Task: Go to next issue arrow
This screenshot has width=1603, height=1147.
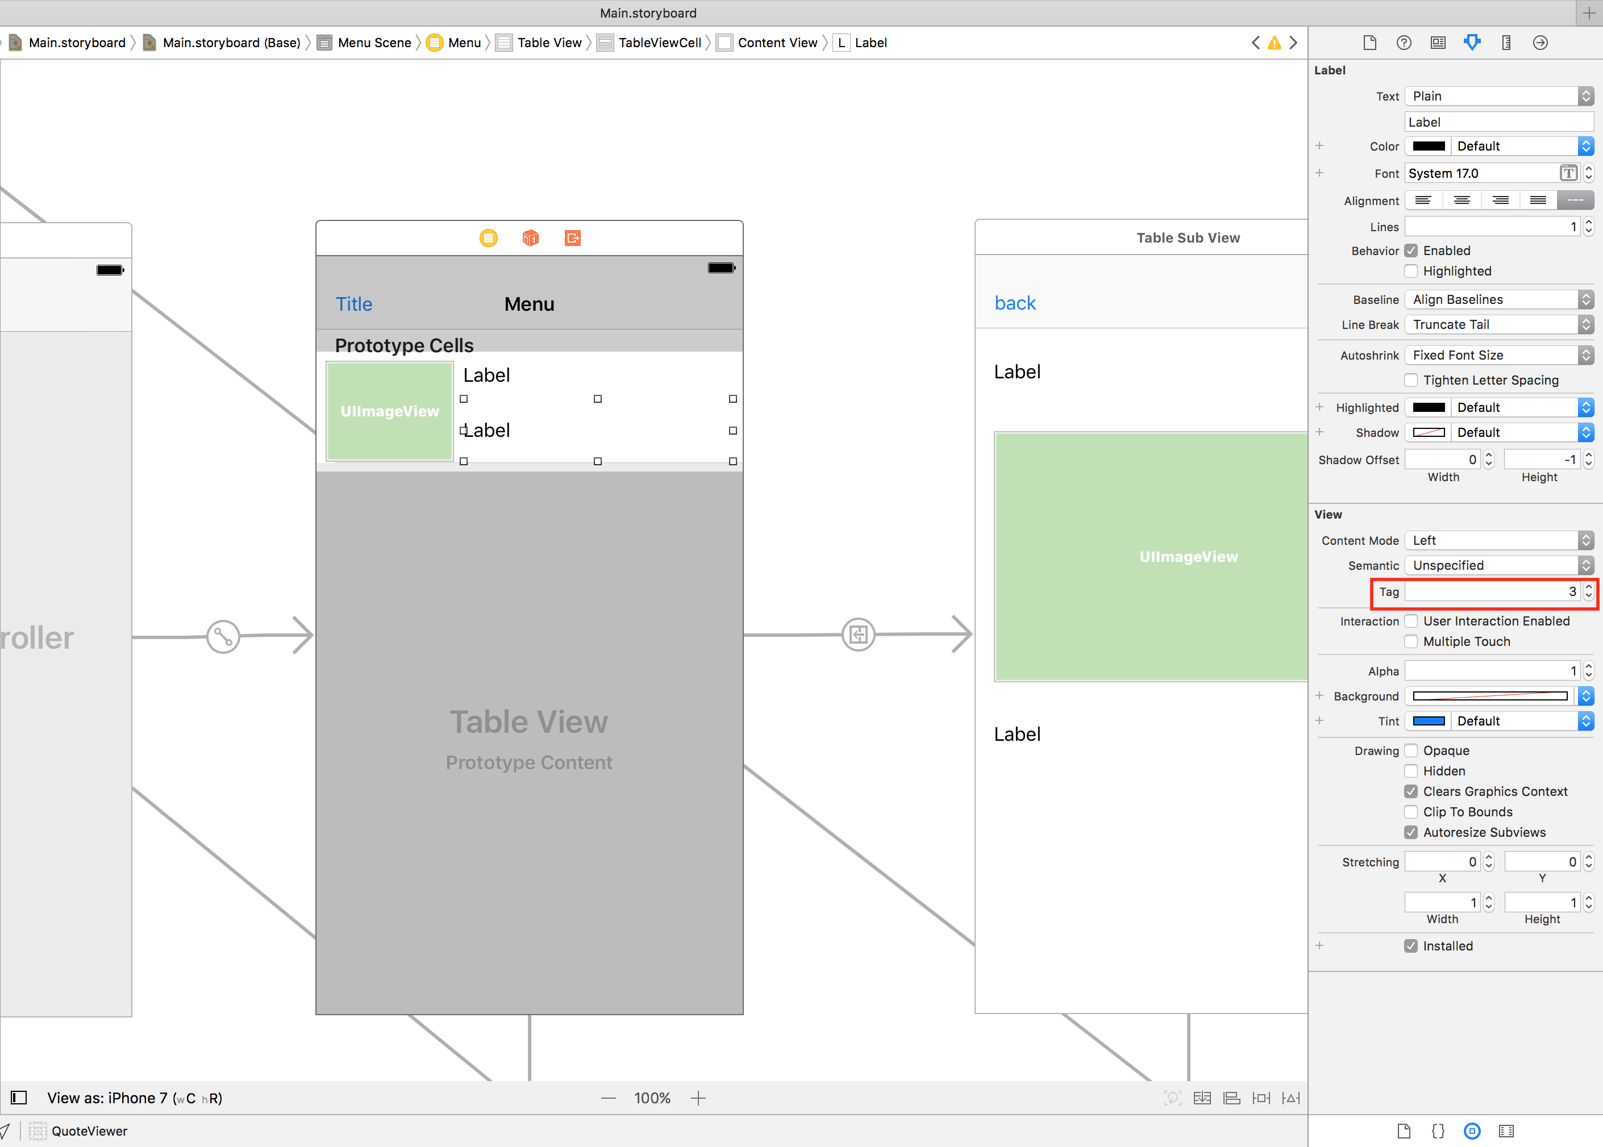Action: pos(1293,43)
